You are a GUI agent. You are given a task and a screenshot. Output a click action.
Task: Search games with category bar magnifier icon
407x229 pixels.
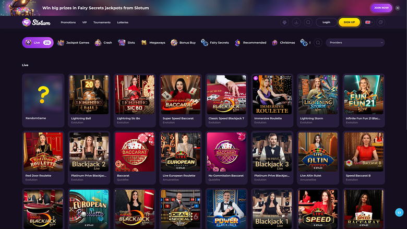pyautogui.click(x=318, y=43)
